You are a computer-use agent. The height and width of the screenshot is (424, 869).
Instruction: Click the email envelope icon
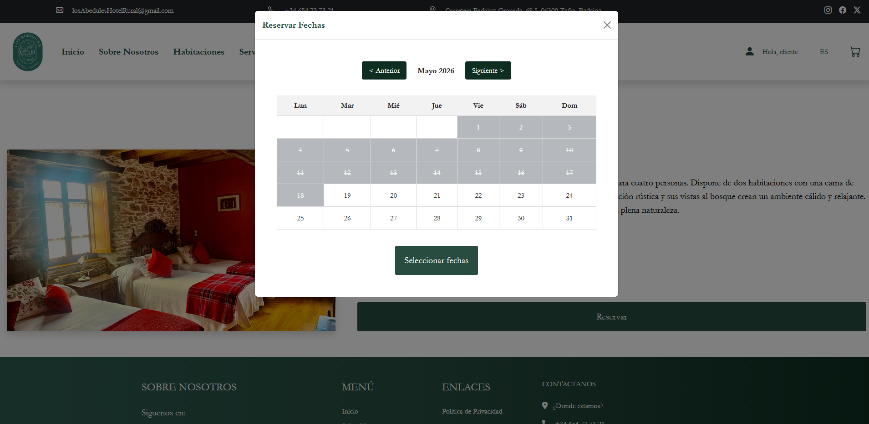tap(60, 10)
